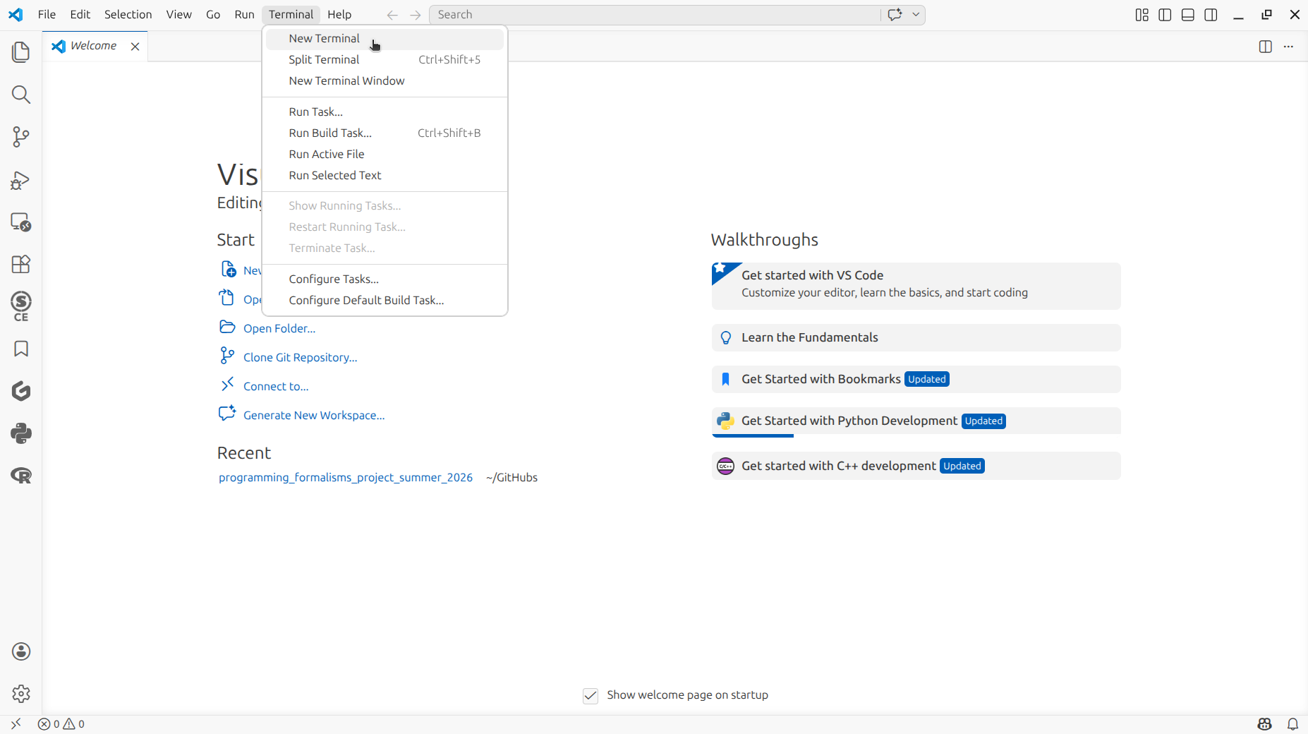
Task: Click the remote window indicator in status bar
Action: pyautogui.click(x=16, y=724)
